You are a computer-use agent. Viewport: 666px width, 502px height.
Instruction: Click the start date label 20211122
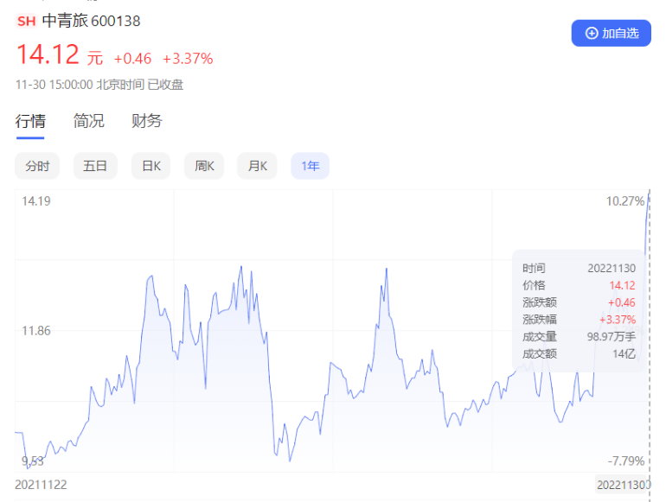(x=41, y=485)
